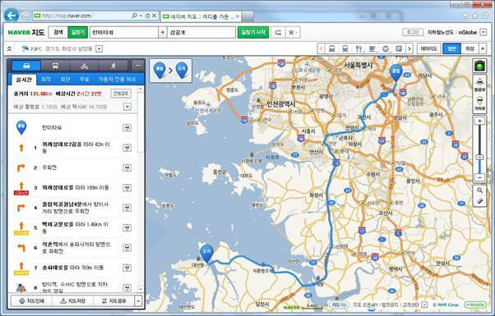Screen dimensions: 495x316
Task: Switch to bicycle route mode
Action: [x=84, y=66]
